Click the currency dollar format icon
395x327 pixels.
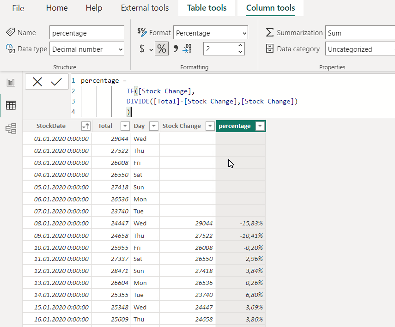[142, 48]
